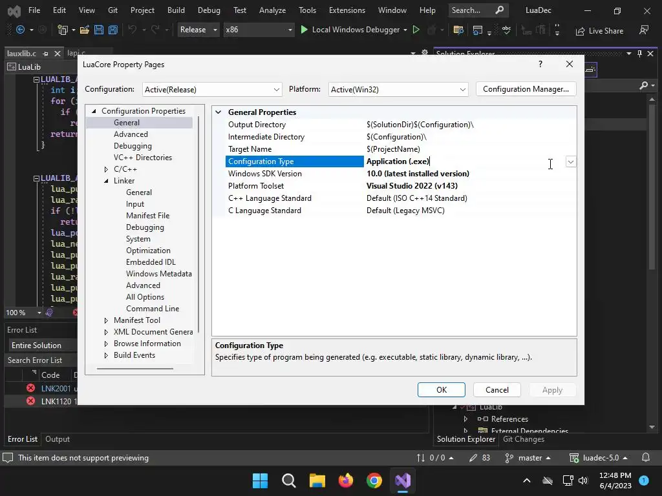662x496 pixels.
Task: Click the Save file icon
Action: [x=99, y=30]
